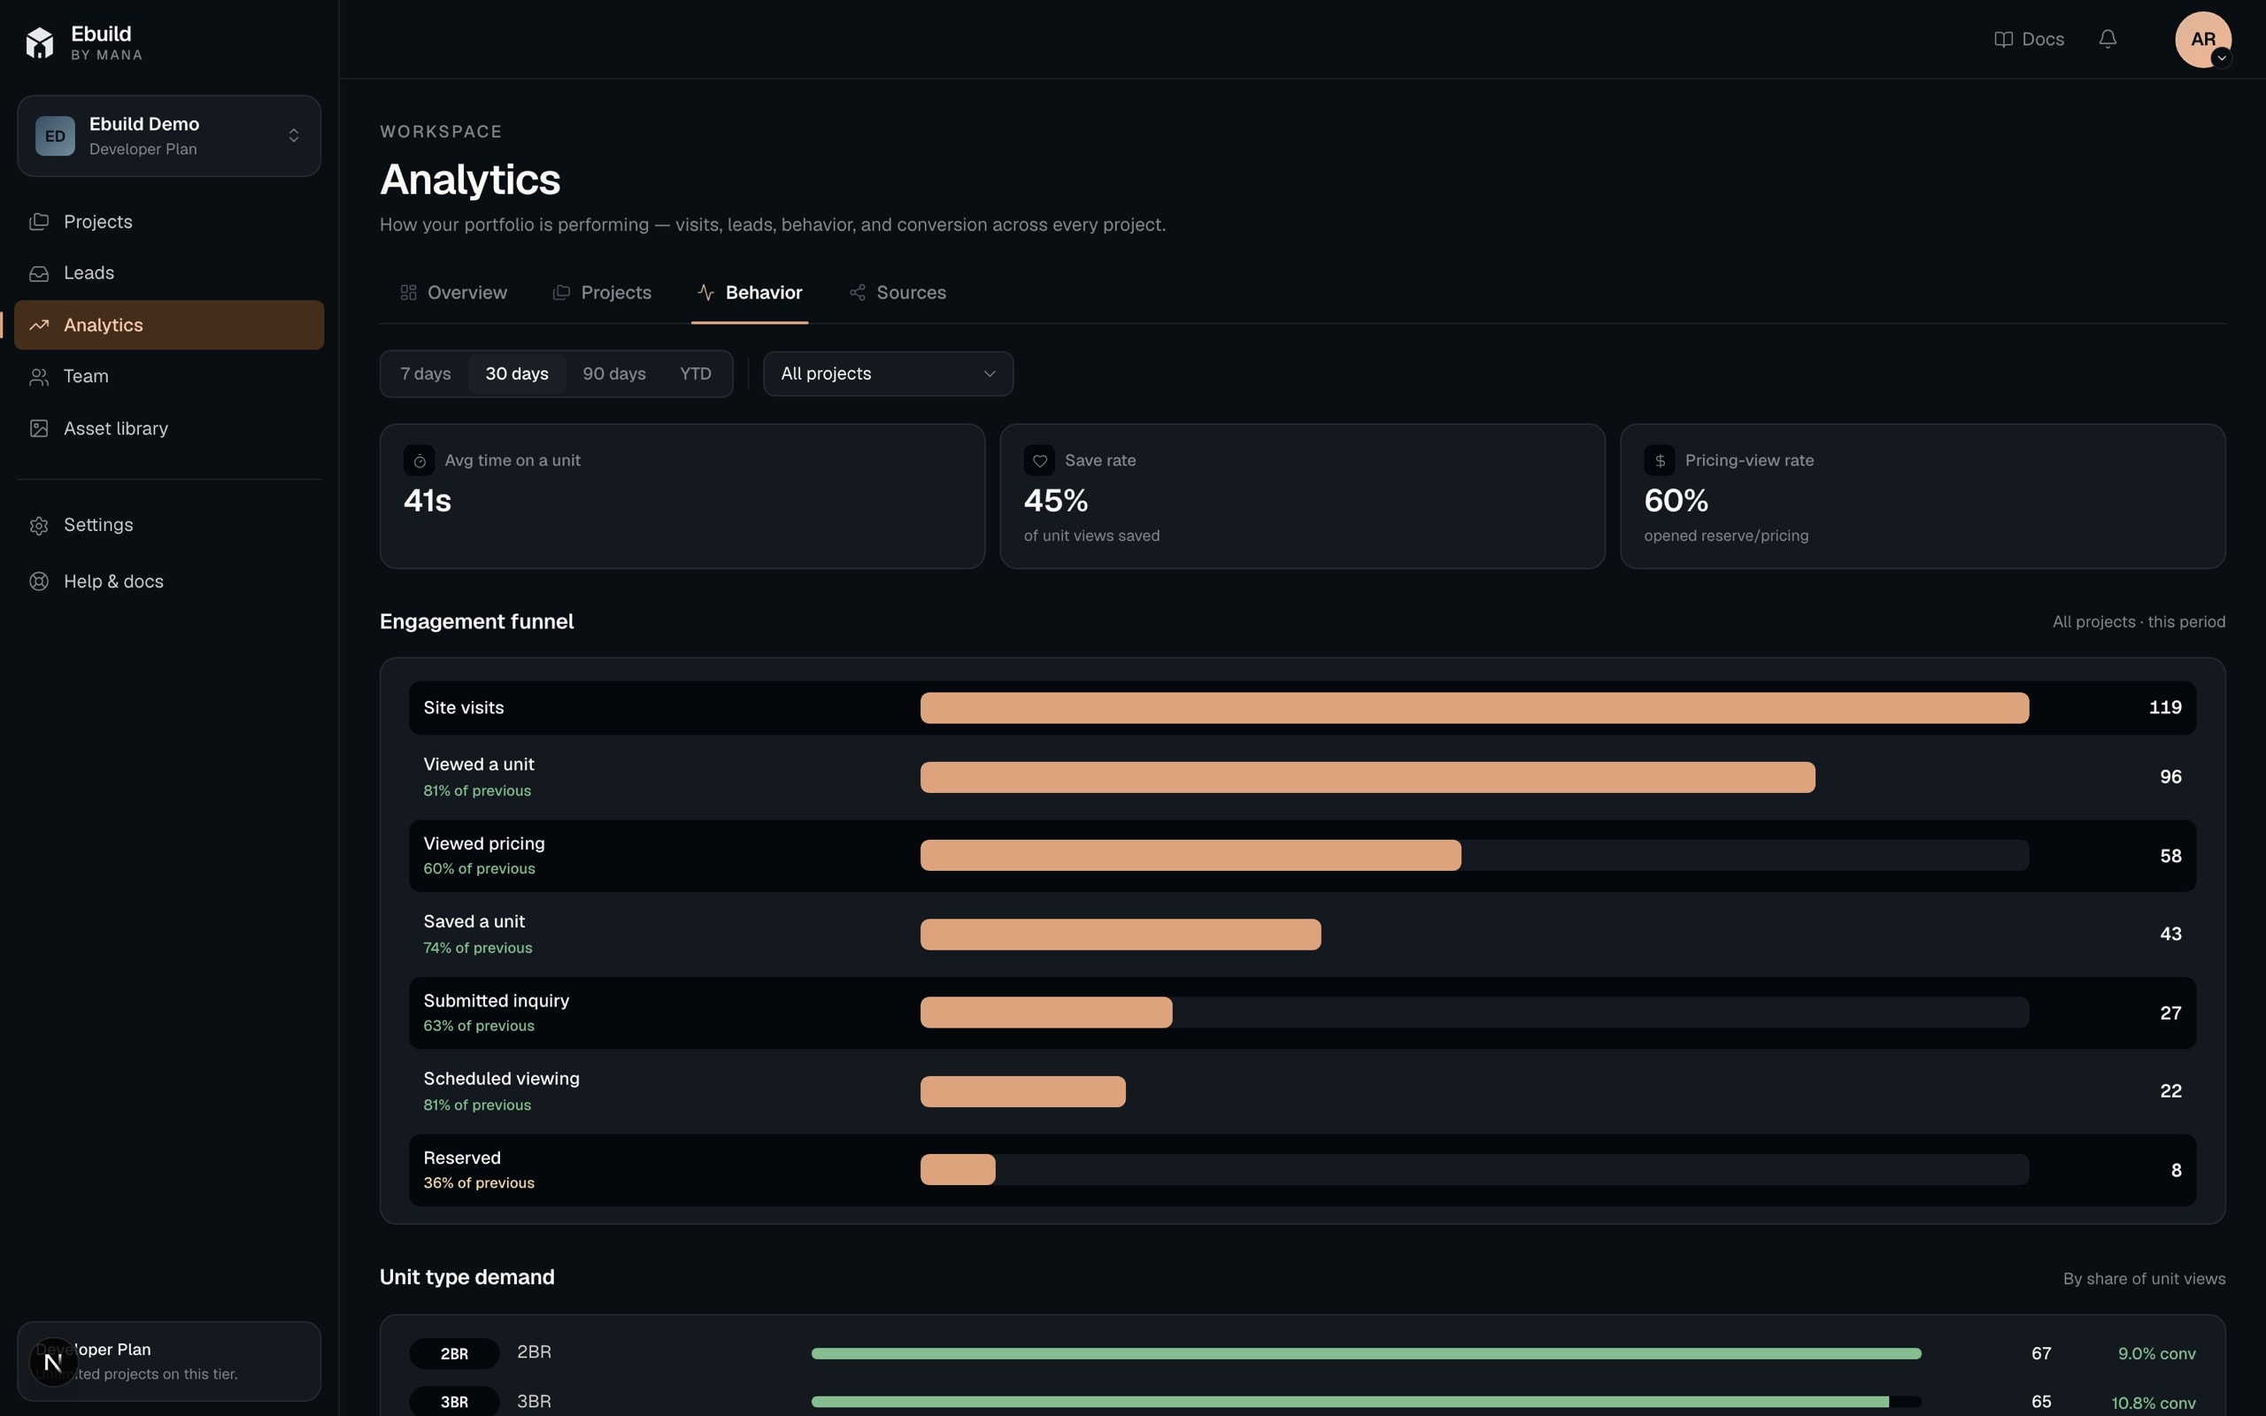Go to Projects in the sidebar
Viewport: 2266px width, 1416px height.
tap(169, 222)
